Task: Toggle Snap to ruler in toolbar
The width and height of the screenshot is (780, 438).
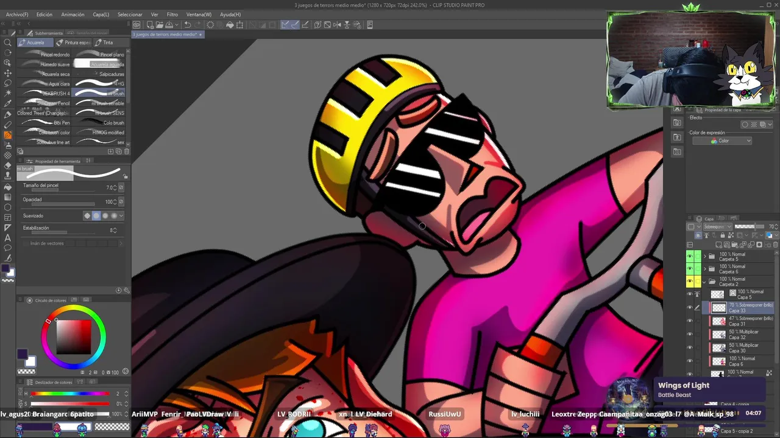Action: tap(285, 25)
